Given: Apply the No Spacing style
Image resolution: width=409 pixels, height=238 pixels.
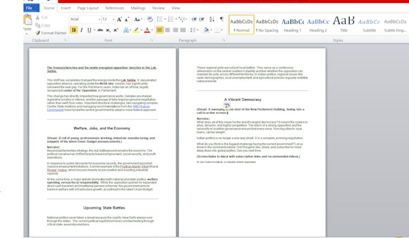Looking at the screenshot, I should click(x=267, y=25).
